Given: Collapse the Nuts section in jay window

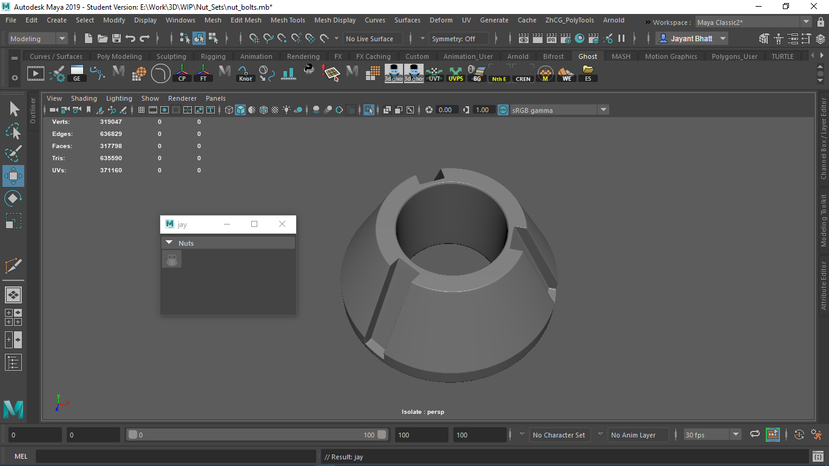Looking at the screenshot, I should (169, 243).
